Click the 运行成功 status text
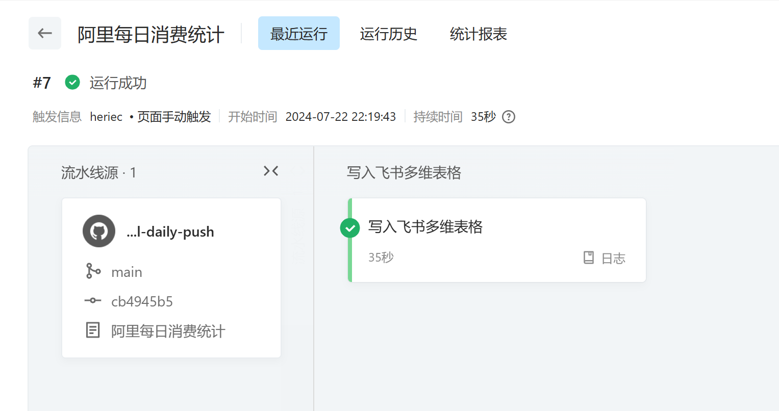This screenshot has width=779, height=411. [118, 83]
